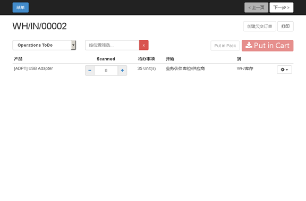Open the gear options dropdown for USB Adapter
The width and height of the screenshot is (306, 201).
284,69
